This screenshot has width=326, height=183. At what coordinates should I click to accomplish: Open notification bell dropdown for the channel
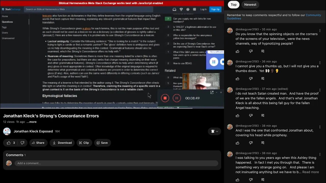[x=214, y=131]
